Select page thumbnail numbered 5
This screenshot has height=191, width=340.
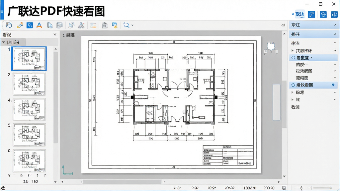29,135
